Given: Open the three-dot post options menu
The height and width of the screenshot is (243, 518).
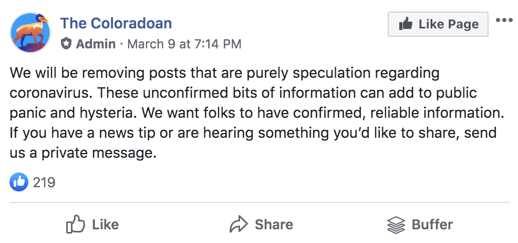Looking at the screenshot, I should point(504,21).
